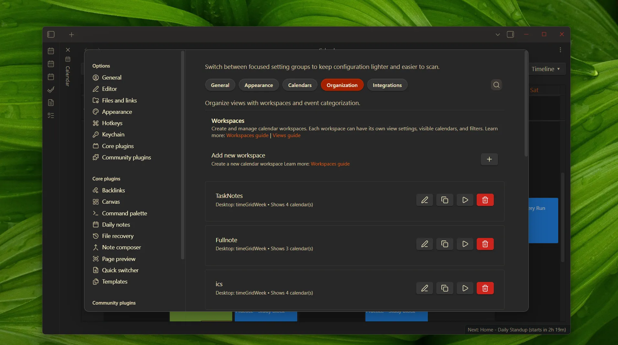618x345 pixels.
Task: Click the settings sidebar scrollbar
Action: (x=183, y=155)
